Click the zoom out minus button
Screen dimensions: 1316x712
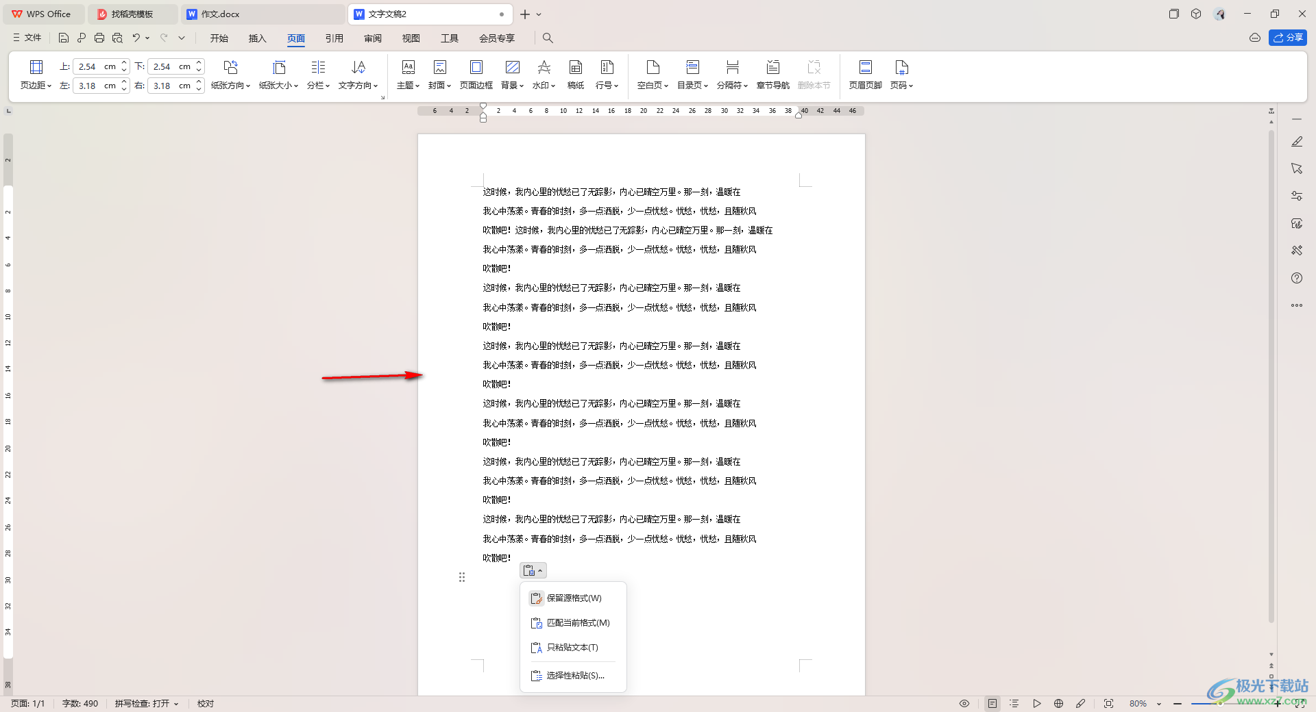(x=1178, y=704)
